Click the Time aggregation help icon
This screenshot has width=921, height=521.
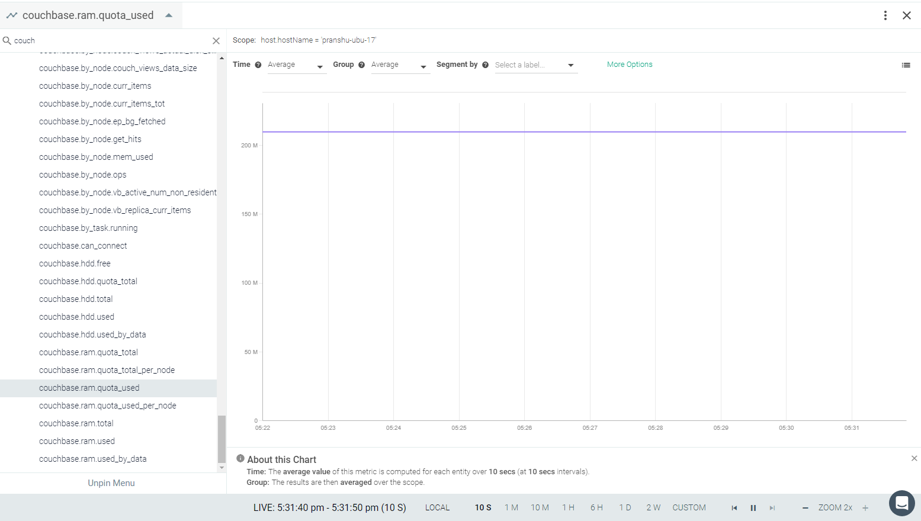click(258, 65)
